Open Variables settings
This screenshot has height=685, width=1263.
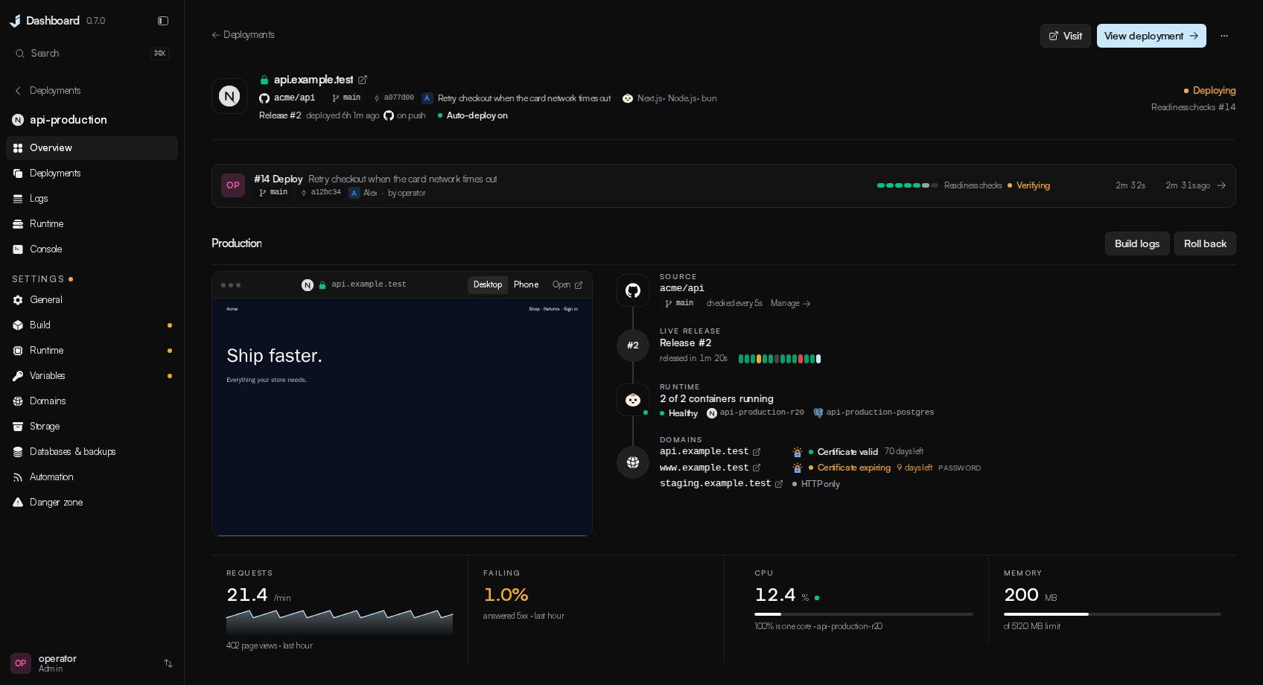coord(92,376)
